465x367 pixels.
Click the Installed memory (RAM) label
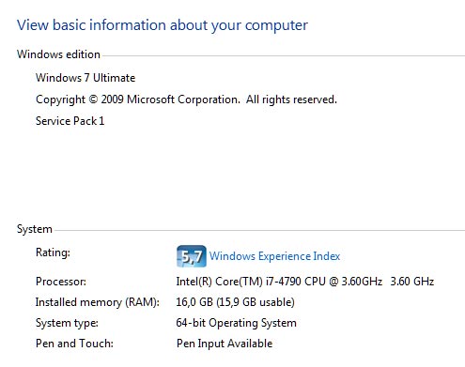98,302
